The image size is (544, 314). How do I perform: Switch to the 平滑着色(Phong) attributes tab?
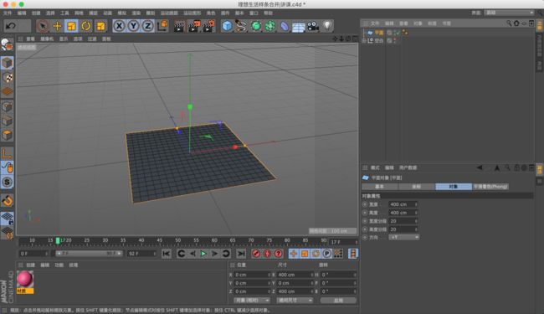coord(490,187)
